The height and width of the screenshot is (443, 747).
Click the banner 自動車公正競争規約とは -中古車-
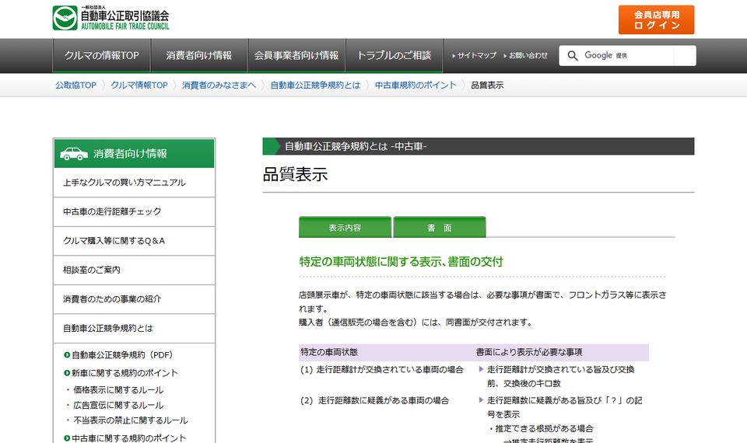[x=479, y=147]
